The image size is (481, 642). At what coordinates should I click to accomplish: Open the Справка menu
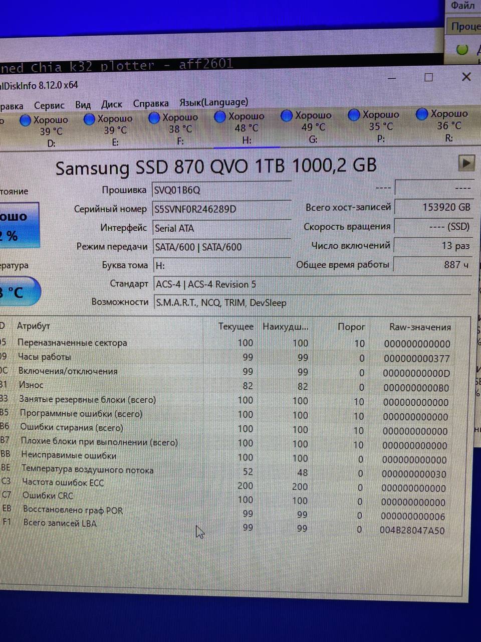tap(151, 103)
